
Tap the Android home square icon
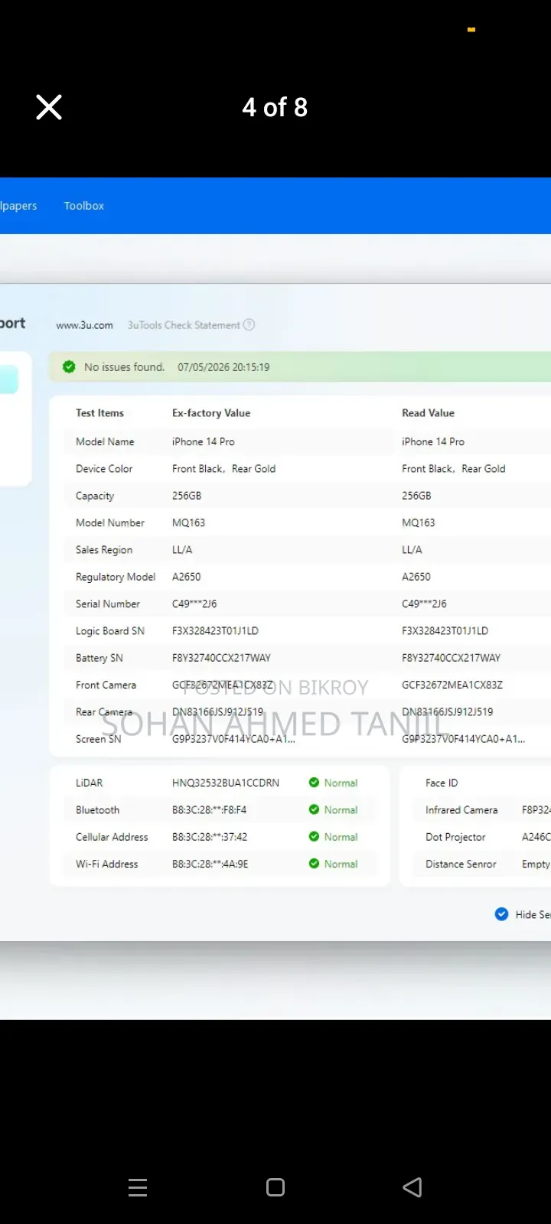[x=275, y=1187]
